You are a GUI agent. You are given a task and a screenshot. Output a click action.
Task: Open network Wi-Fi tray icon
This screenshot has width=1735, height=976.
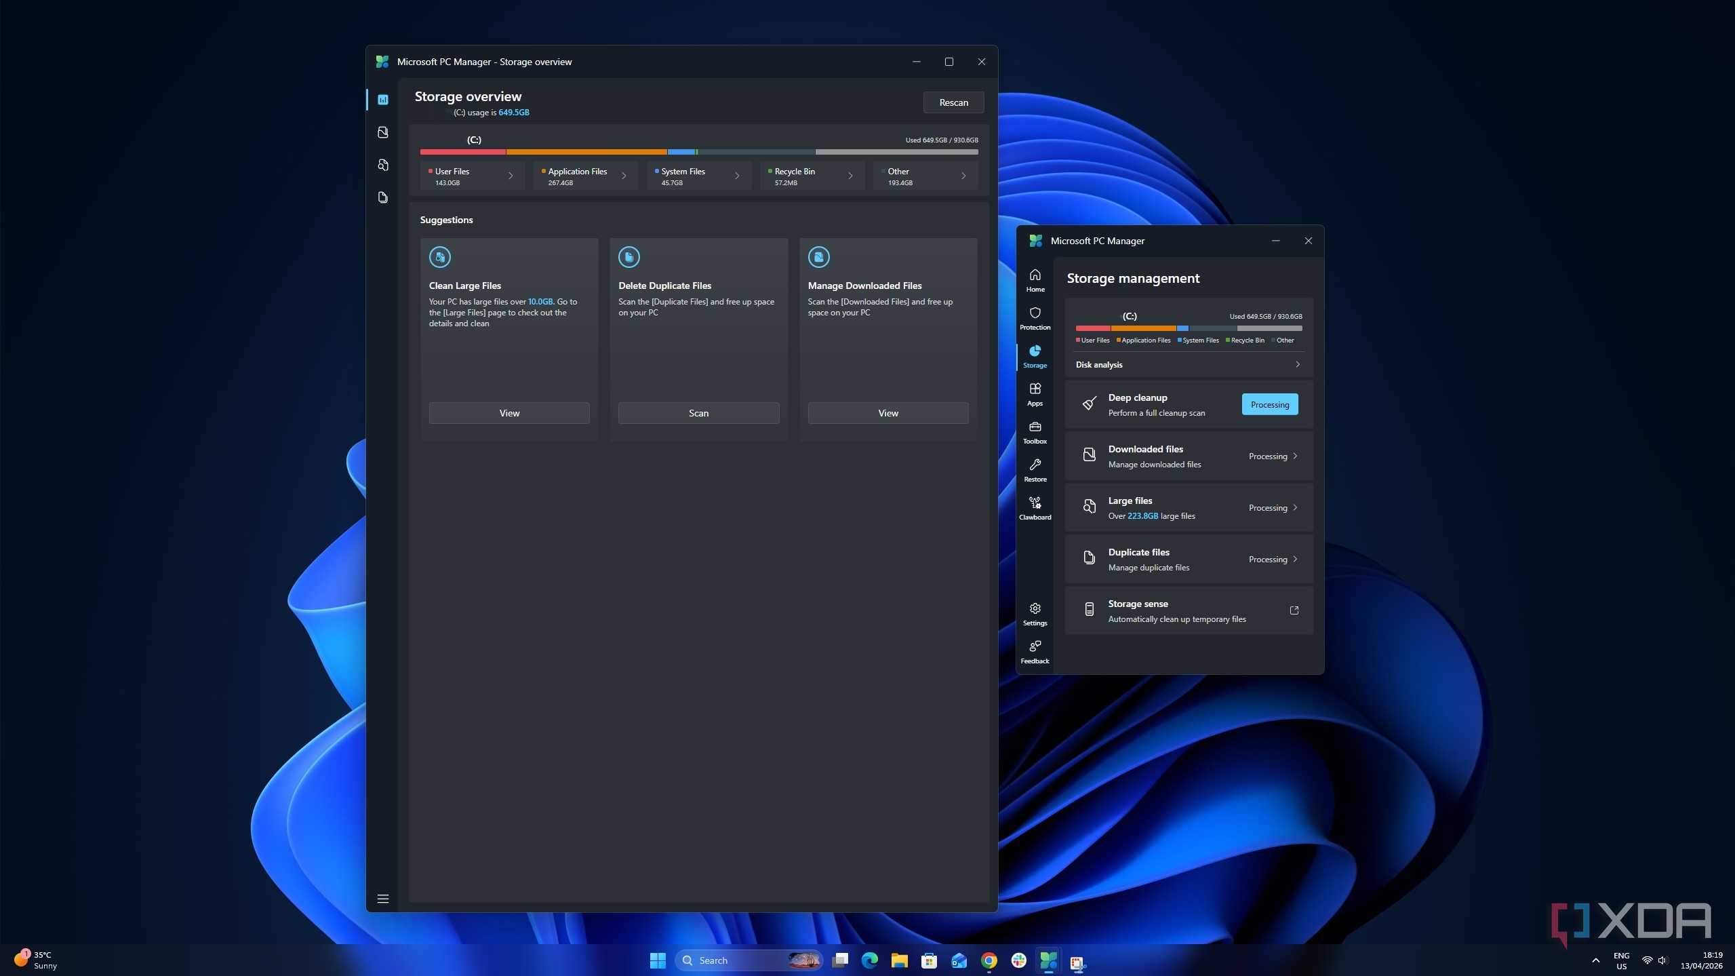point(1647,960)
